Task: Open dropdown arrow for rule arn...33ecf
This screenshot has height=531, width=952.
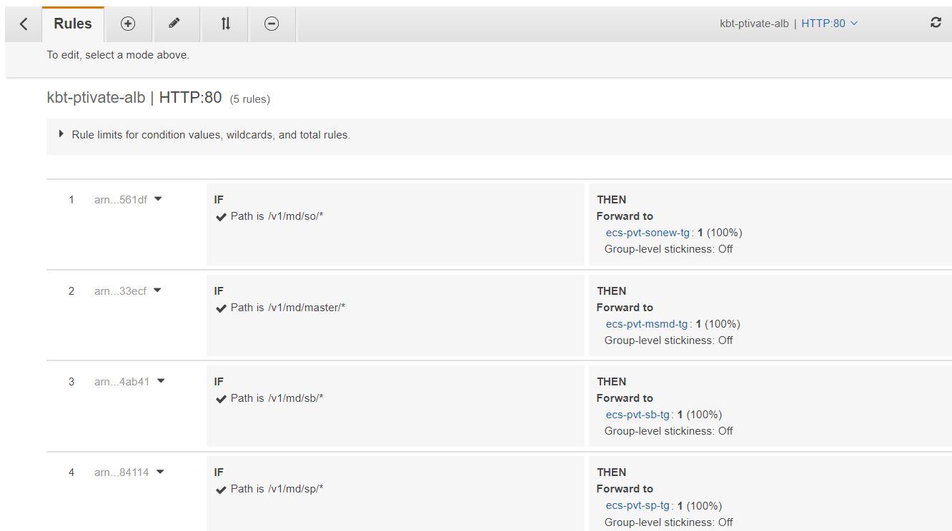Action: pyautogui.click(x=157, y=290)
